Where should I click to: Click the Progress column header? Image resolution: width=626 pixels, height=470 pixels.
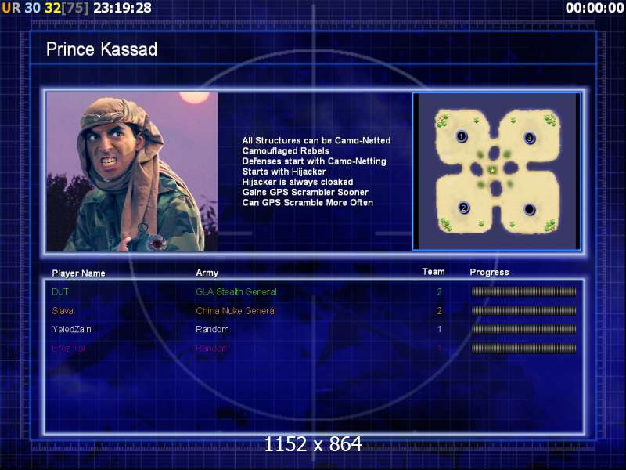pos(489,272)
